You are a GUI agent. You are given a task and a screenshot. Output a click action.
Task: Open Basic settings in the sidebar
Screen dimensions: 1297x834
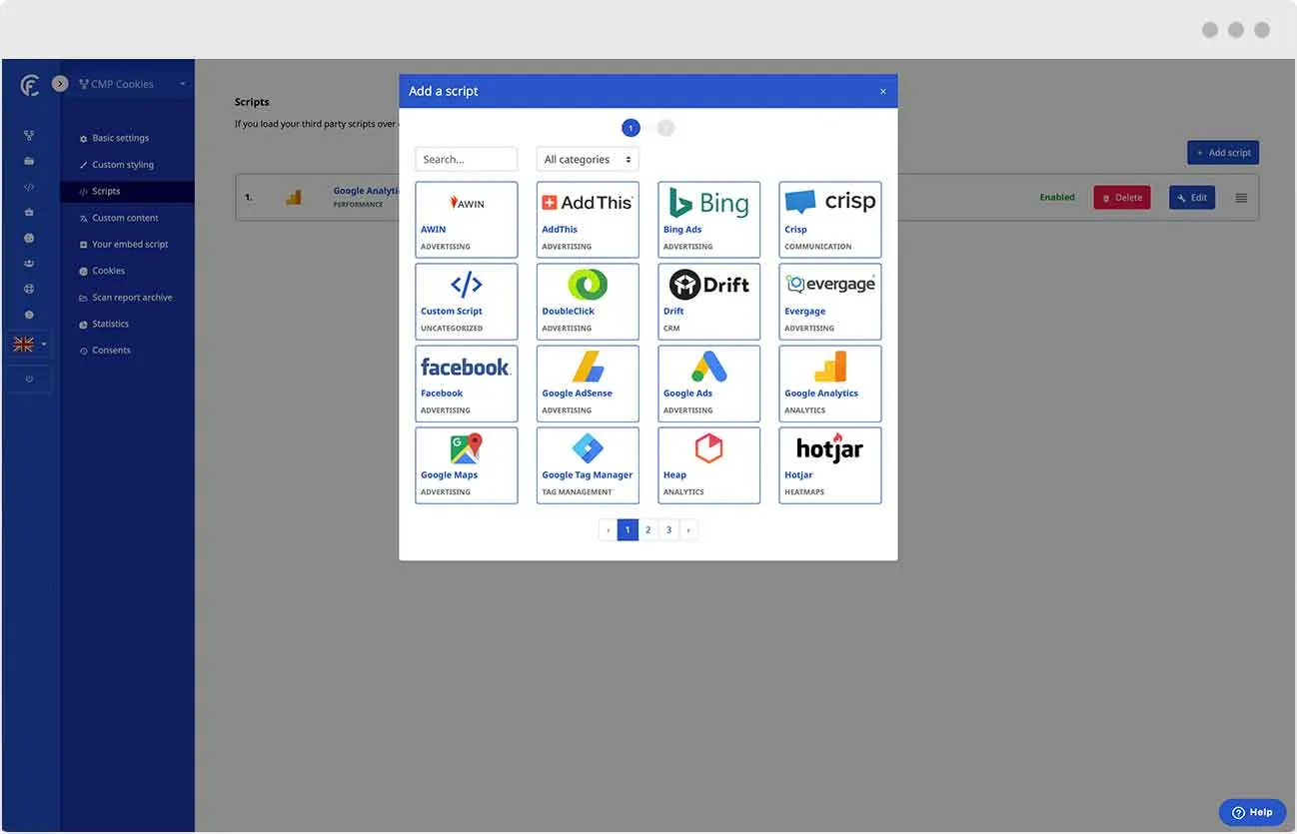click(120, 139)
